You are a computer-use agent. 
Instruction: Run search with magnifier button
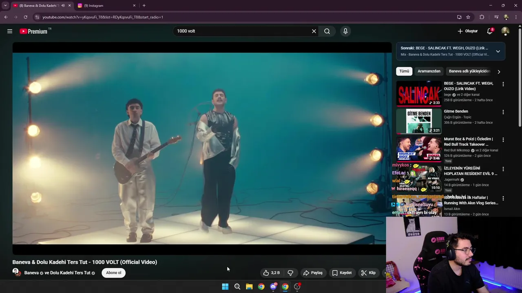[327, 31]
